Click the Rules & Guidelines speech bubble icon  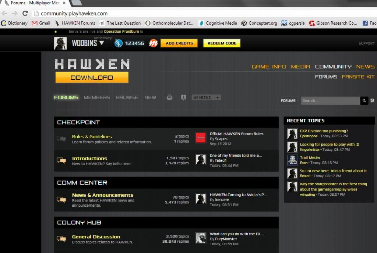(61, 139)
